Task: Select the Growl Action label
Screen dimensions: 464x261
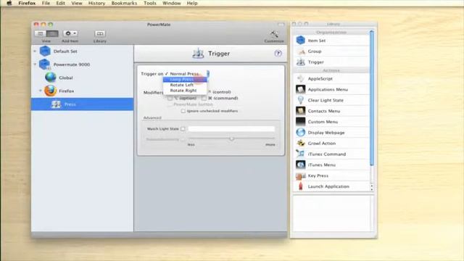Action: (x=322, y=144)
